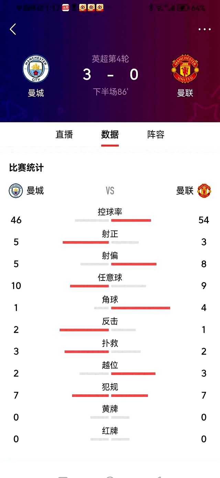Open the 阵容 lineup tab
220x478 pixels.
pos(156,134)
